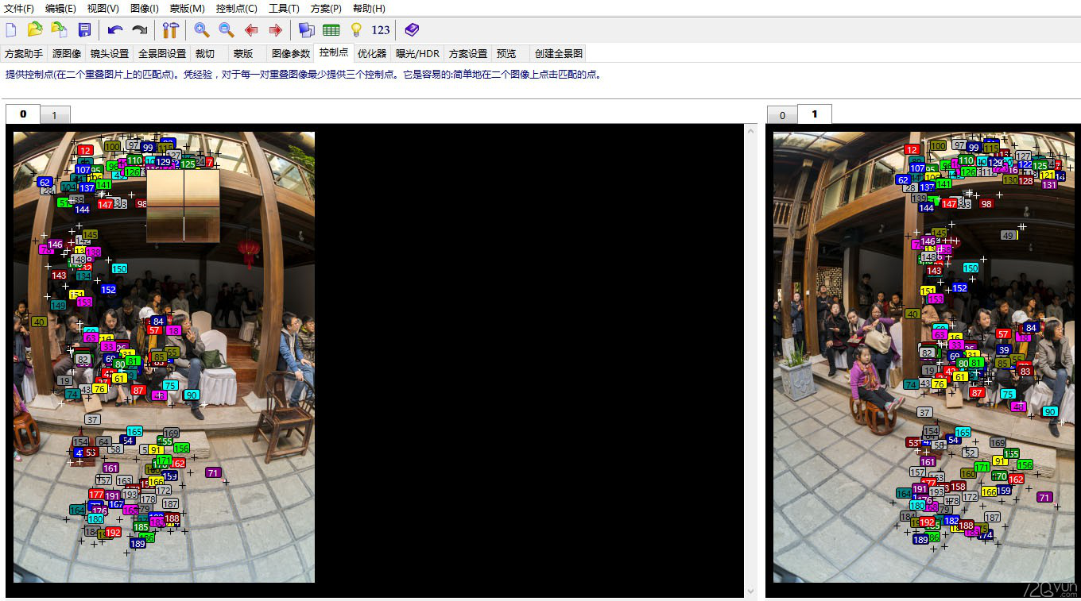Redo the last undone action
The height and width of the screenshot is (601, 1081).
click(139, 30)
